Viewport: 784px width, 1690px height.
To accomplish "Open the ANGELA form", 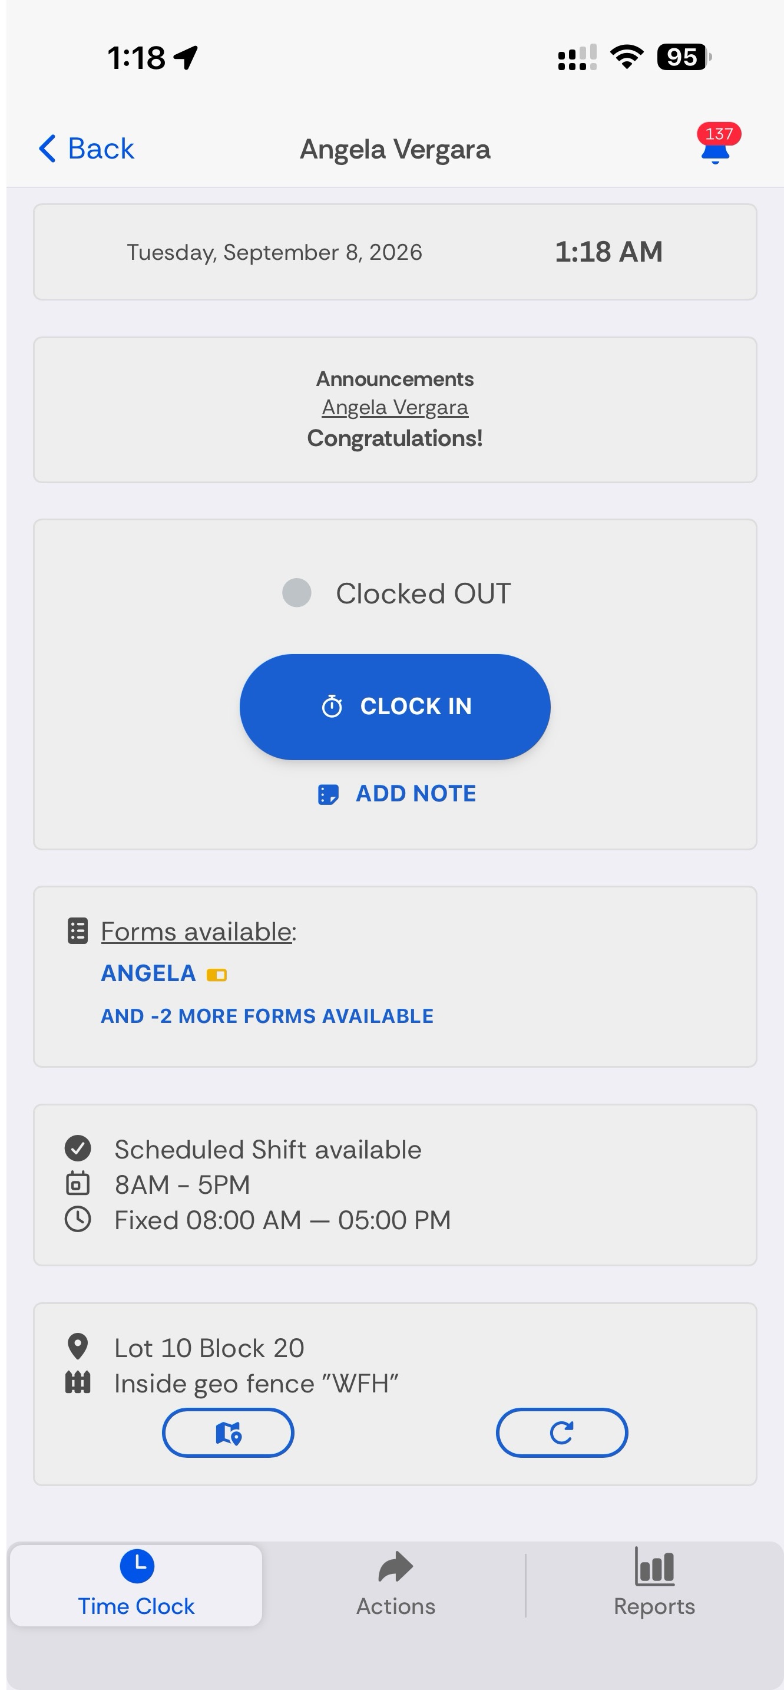I will point(148,973).
